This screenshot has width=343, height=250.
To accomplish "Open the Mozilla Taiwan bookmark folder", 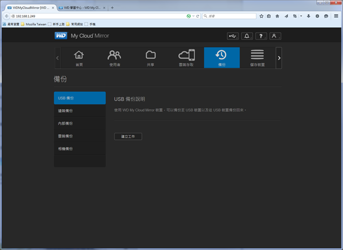I will tap(34, 24).
